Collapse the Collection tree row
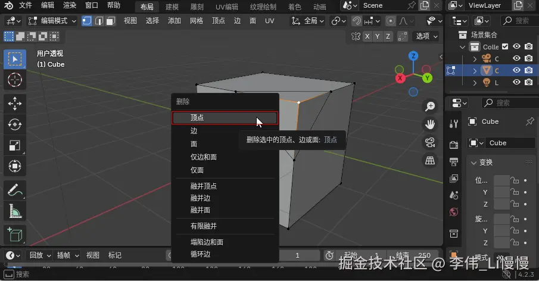539x281 pixels. (462, 46)
